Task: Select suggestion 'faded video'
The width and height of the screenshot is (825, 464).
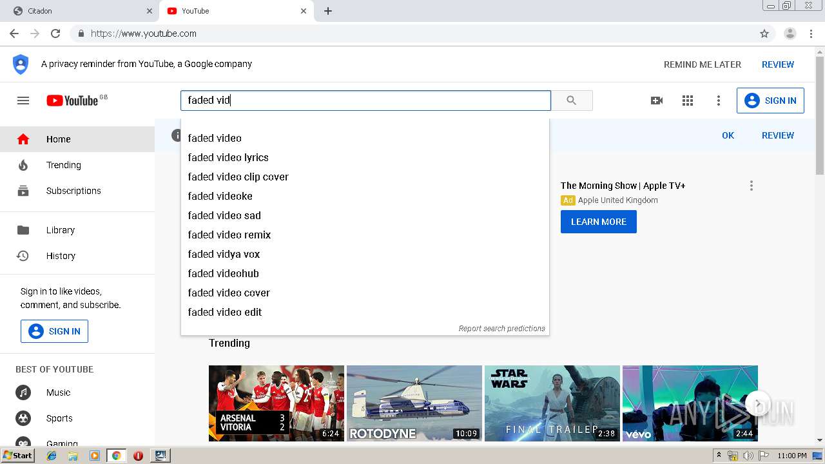Action: tap(365, 138)
